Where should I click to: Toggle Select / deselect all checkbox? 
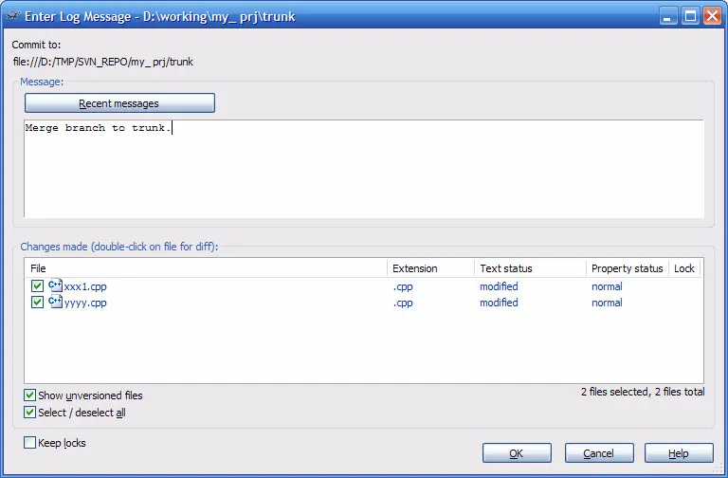(29, 412)
